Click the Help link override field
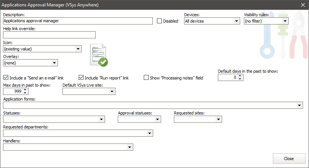This screenshot has width=309, height=168. 49,35
